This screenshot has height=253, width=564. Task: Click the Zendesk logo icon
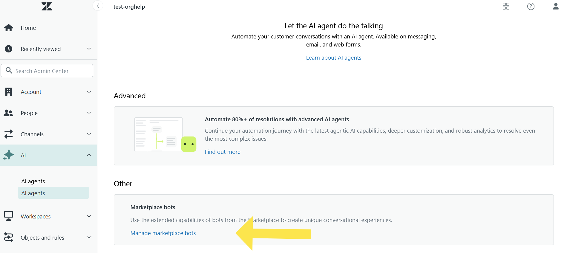click(47, 6)
